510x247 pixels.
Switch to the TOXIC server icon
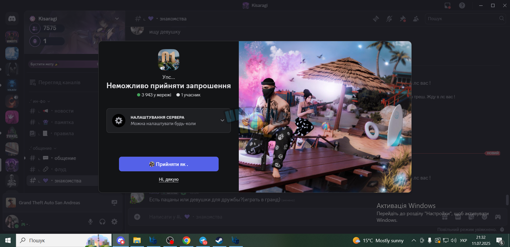12,133
